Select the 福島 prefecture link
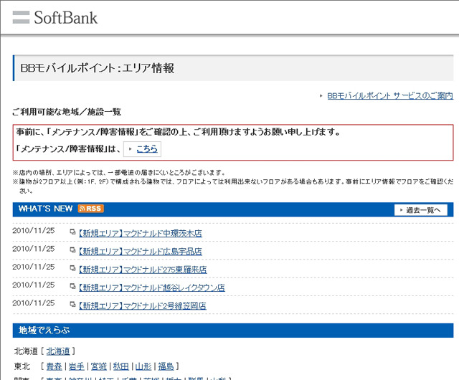Screen dimensions: 459x380 (166, 366)
